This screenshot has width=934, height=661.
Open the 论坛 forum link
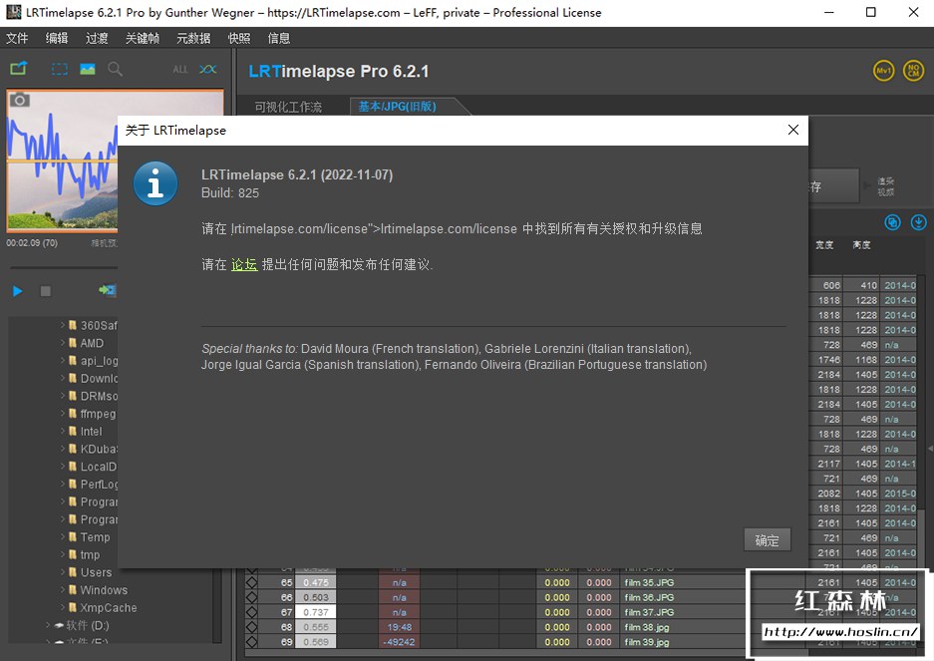click(244, 264)
